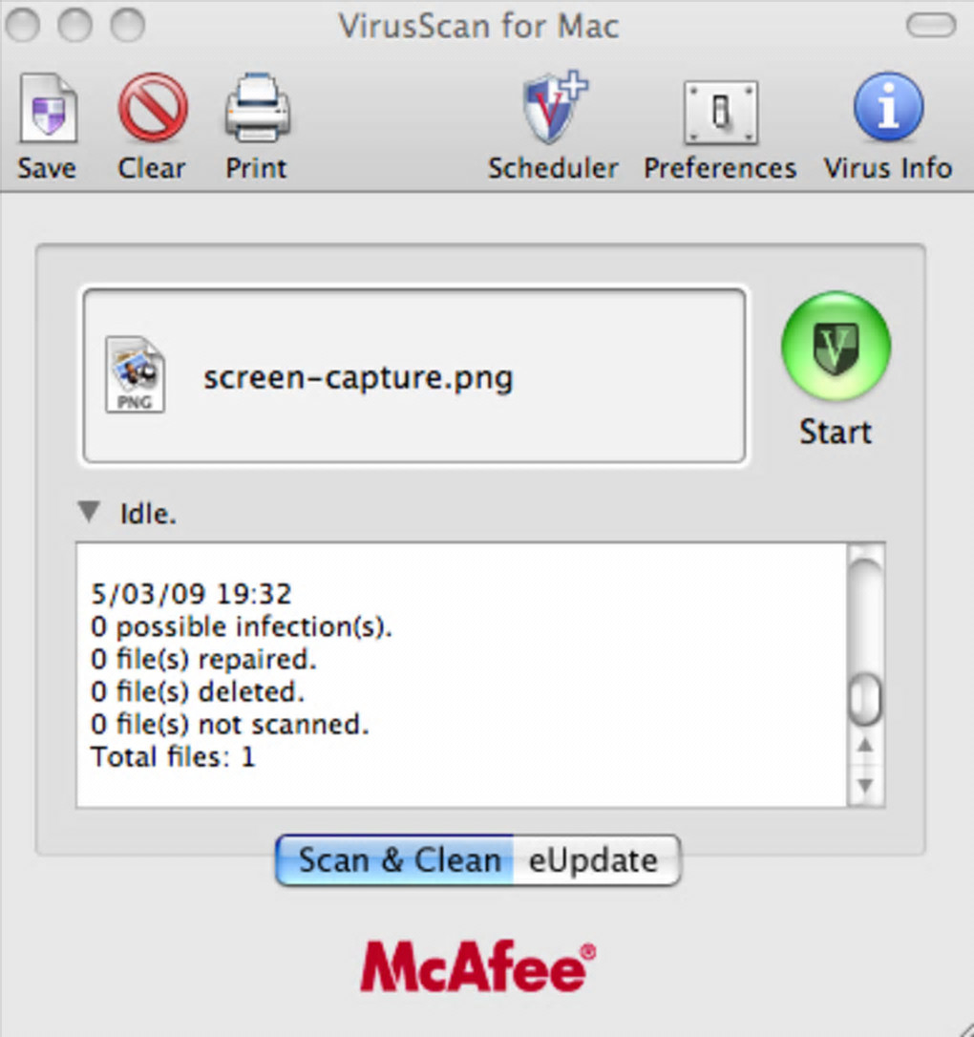Click the scan log scrollbar thumb
The height and width of the screenshot is (1037, 974).
coord(865,700)
